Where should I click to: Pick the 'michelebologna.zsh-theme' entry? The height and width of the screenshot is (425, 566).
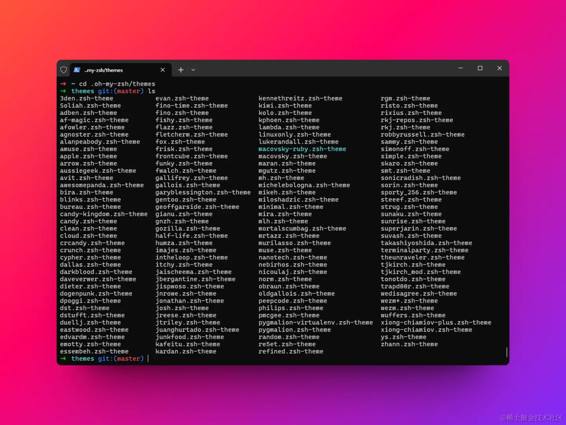(x=304, y=185)
